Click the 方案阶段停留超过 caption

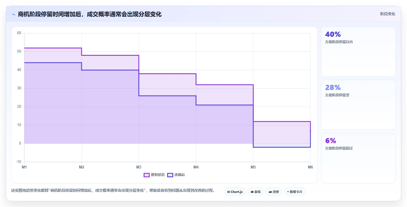click(339, 148)
